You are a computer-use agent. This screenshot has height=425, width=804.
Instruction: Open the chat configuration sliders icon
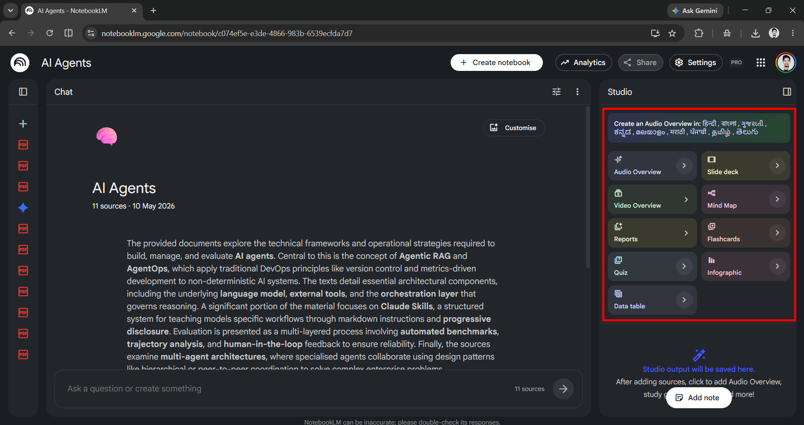click(x=556, y=91)
